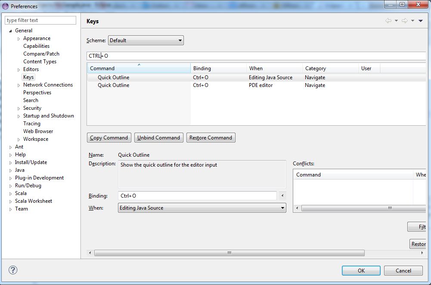Click the back navigation arrow icon
This screenshot has width=431, height=285.
[388, 21]
